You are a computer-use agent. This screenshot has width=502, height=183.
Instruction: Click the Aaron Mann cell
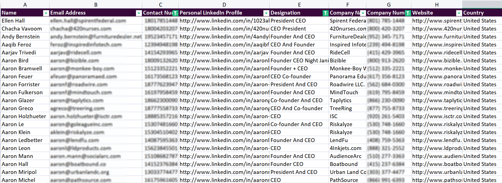25,156
